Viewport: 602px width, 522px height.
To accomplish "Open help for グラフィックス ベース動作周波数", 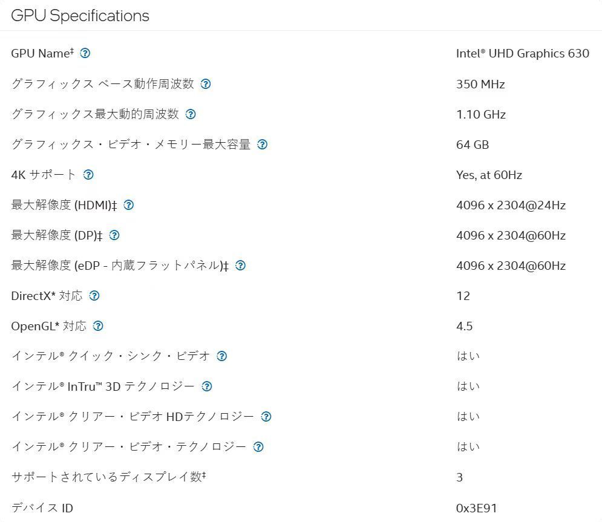I will click(x=206, y=84).
